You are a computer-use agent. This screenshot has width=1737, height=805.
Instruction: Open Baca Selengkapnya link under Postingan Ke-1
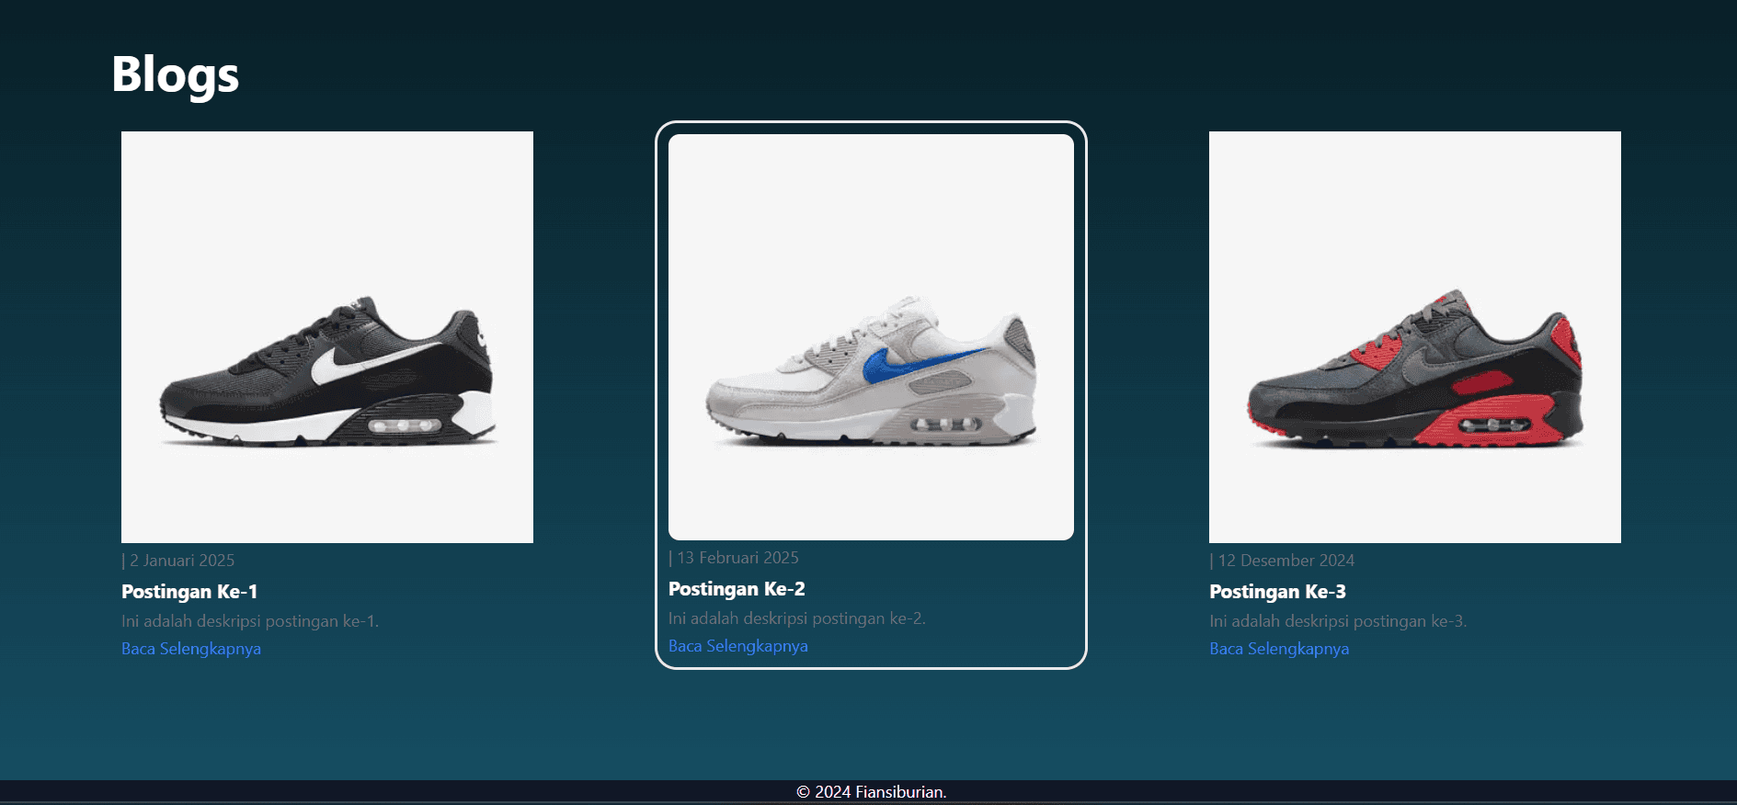coord(191,649)
